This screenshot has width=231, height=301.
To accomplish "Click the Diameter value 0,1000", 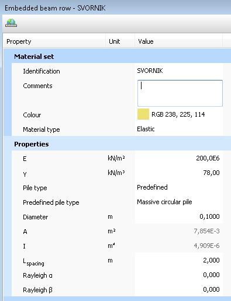I will coord(178,216).
